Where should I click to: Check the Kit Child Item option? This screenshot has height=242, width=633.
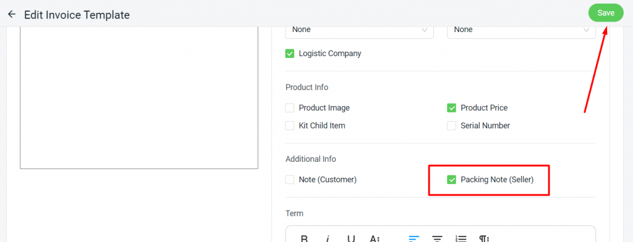click(x=290, y=126)
